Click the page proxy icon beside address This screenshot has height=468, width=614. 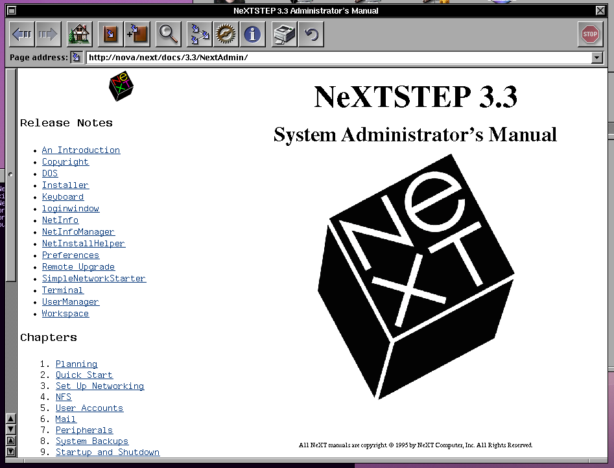[x=76, y=58]
